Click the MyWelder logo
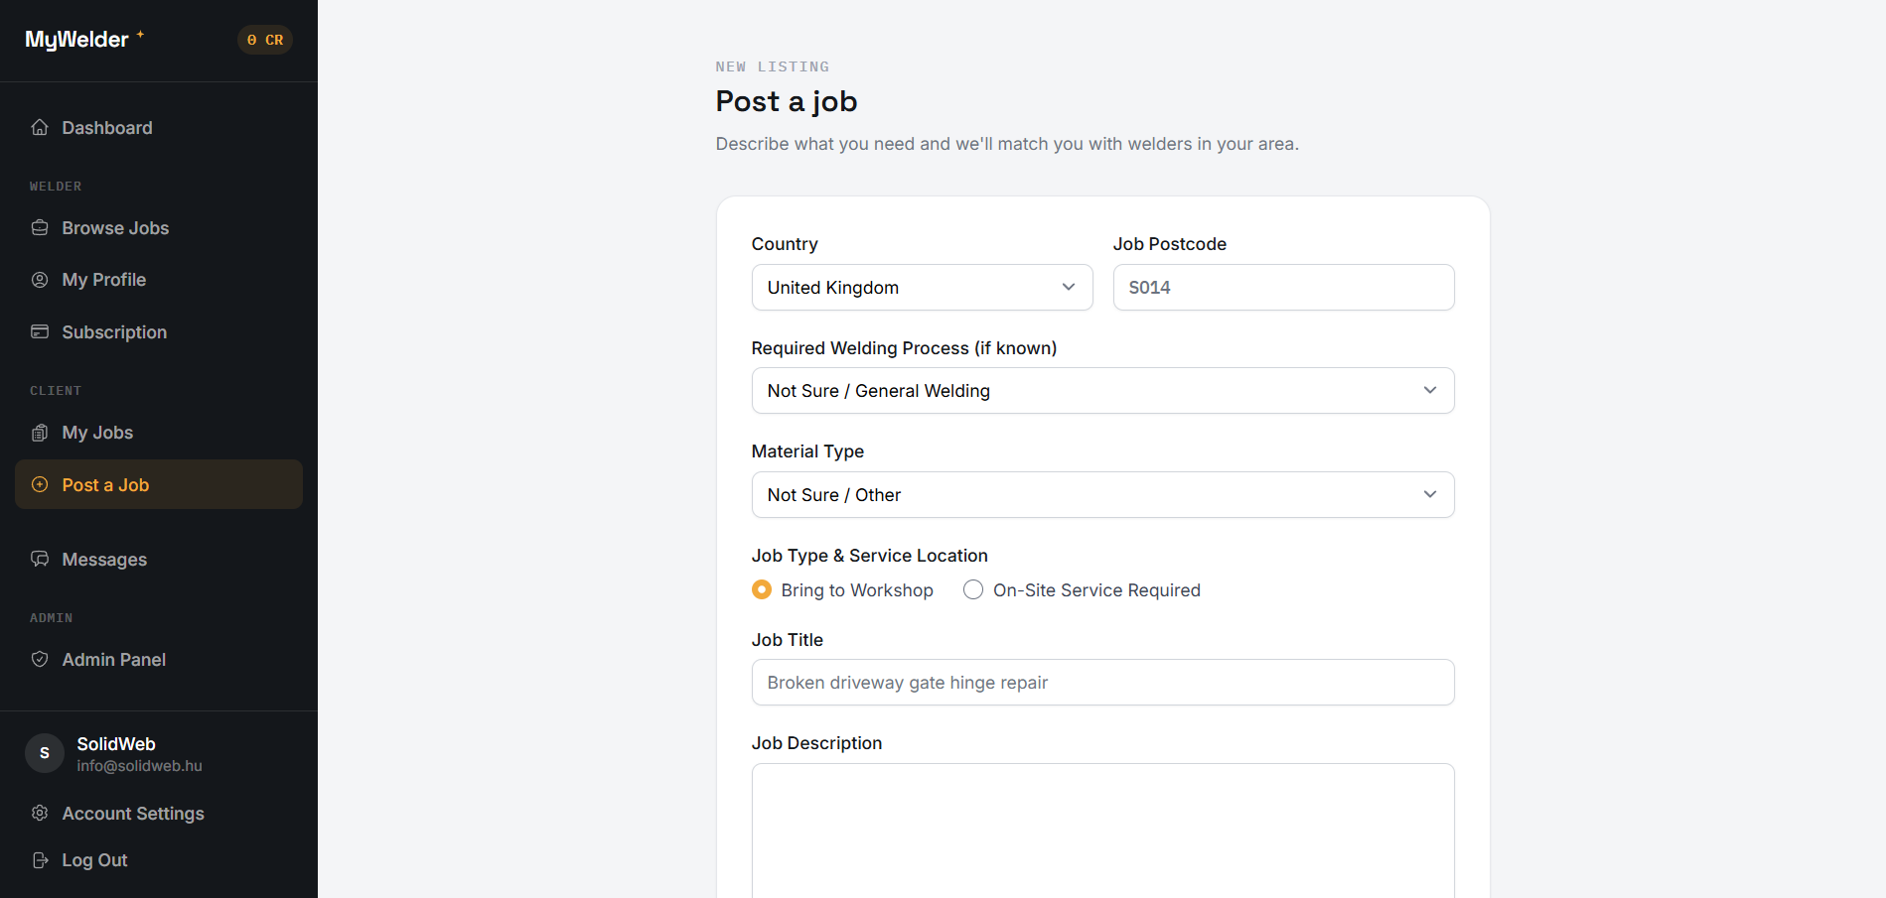 84,40
